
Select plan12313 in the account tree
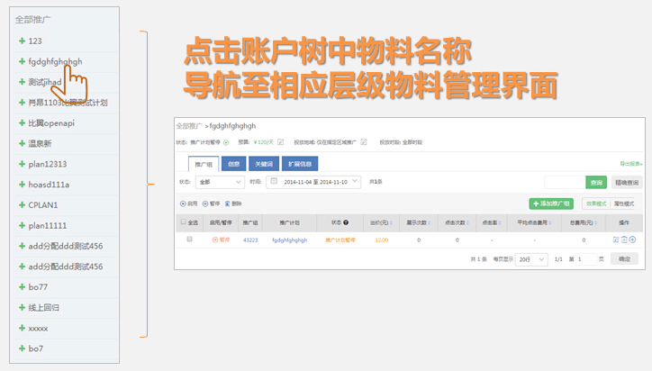click(x=48, y=164)
